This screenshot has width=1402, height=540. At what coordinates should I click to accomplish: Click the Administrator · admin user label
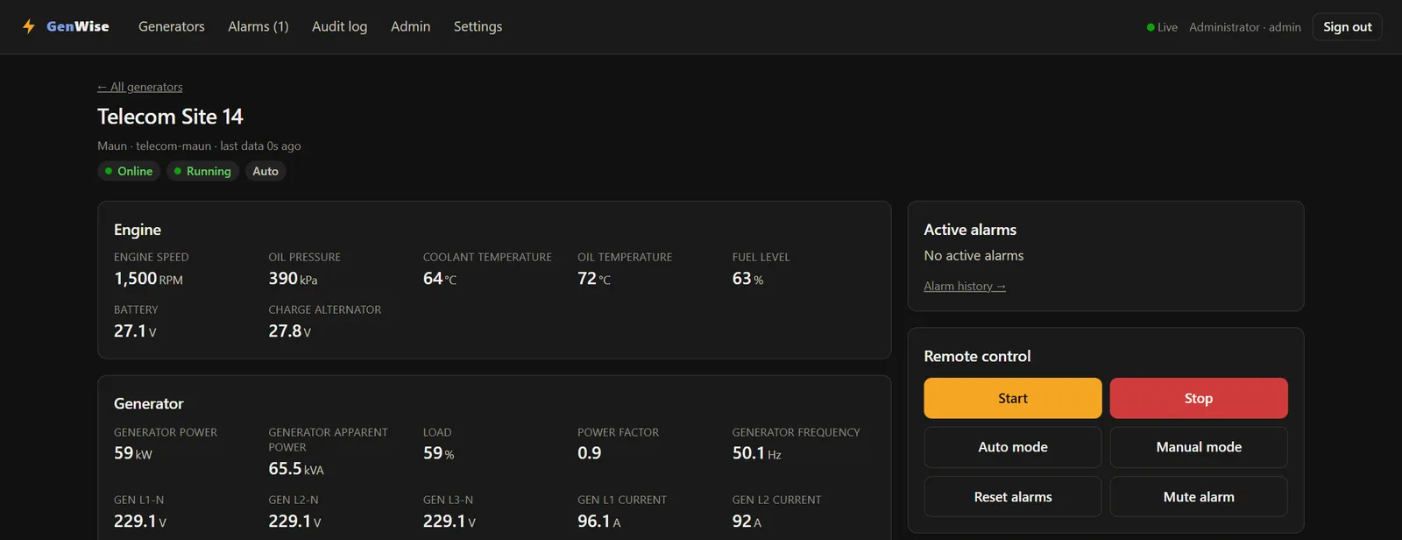click(1245, 27)
